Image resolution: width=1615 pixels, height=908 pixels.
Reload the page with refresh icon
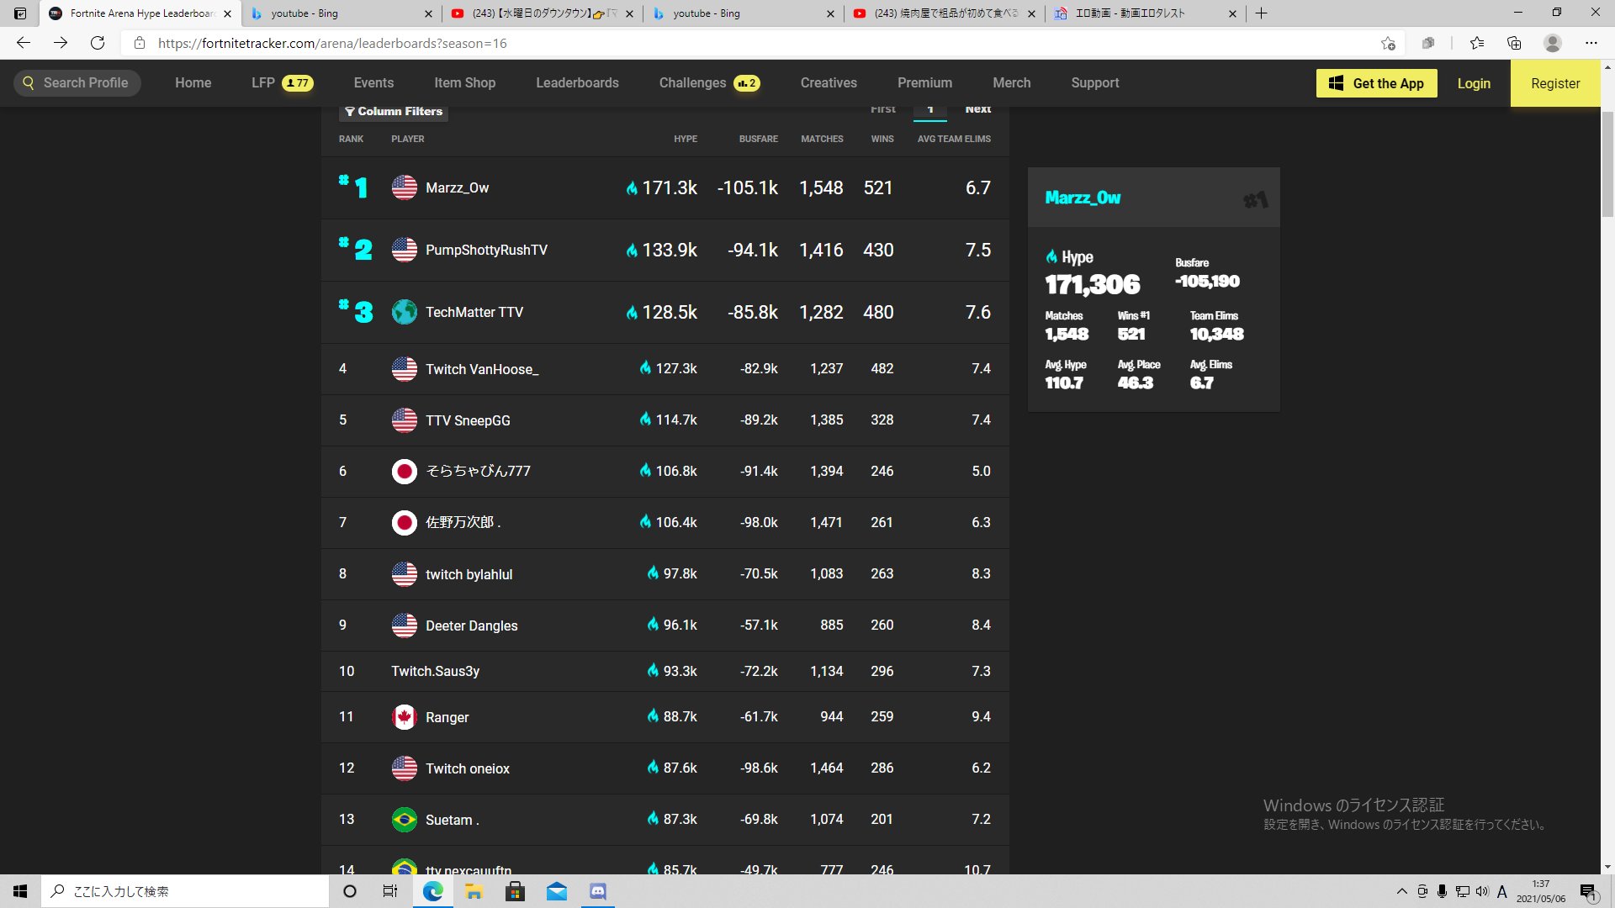pyautogui.click(x=98, y=43)
